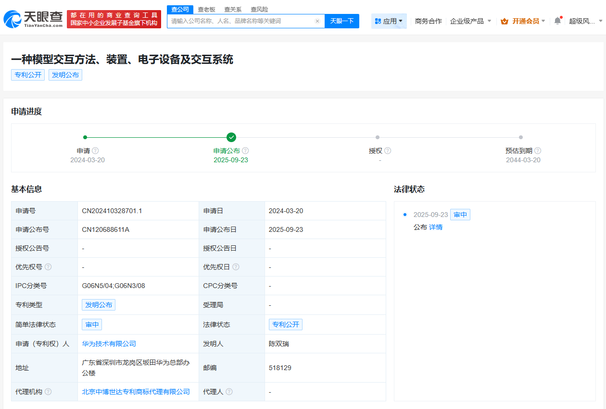Click 详情 in the 法律状态 panel
This screenshot has height=409, width=606.
point(435,227)
